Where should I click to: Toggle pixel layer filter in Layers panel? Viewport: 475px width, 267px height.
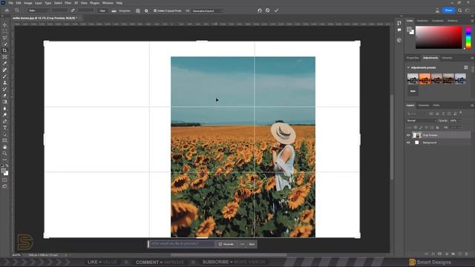click(431, 113)
